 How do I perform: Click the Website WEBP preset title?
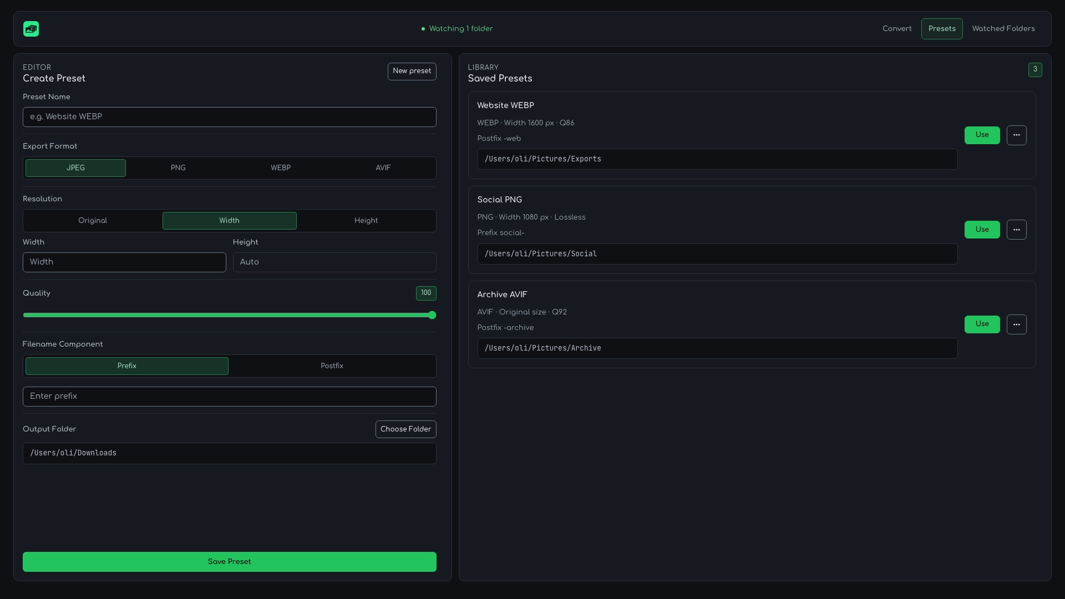(x=506, y=105)
